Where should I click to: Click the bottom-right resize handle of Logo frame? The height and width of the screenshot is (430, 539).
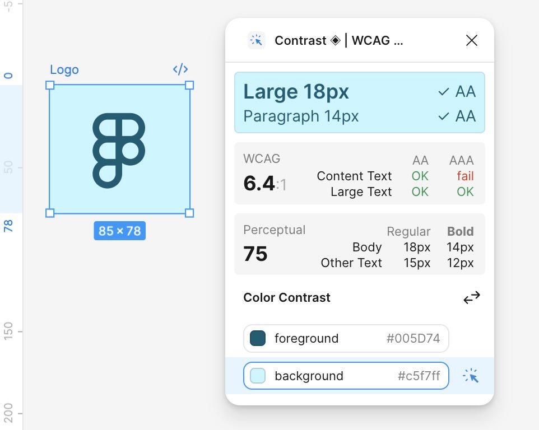click(189, 213)
